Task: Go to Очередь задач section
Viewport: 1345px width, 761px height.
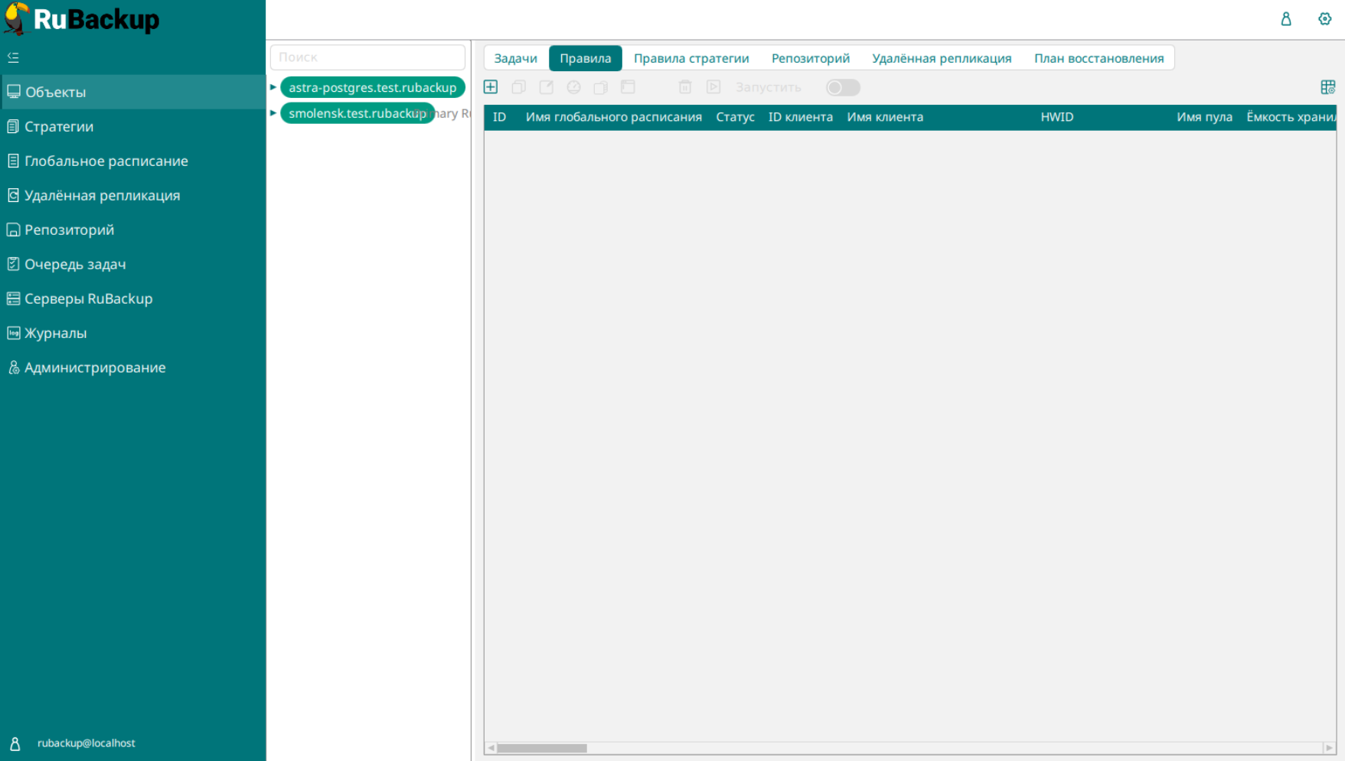Action: pyautogui.click(x=75, y=264)
